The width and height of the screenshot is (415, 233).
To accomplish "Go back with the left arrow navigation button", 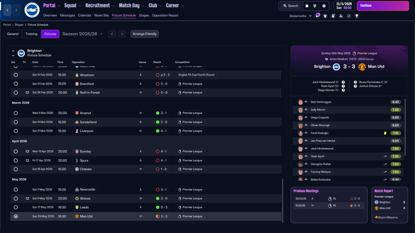I will pos(7,10).
